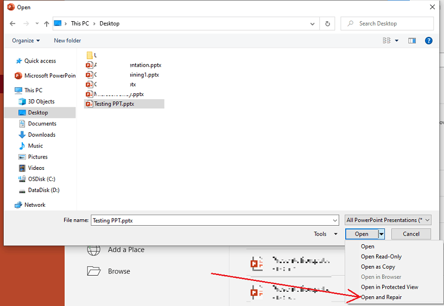Select Microsoft PowerPoint in navigation pane
Viewport: 444px width, 306px height.
coord(45,75)
